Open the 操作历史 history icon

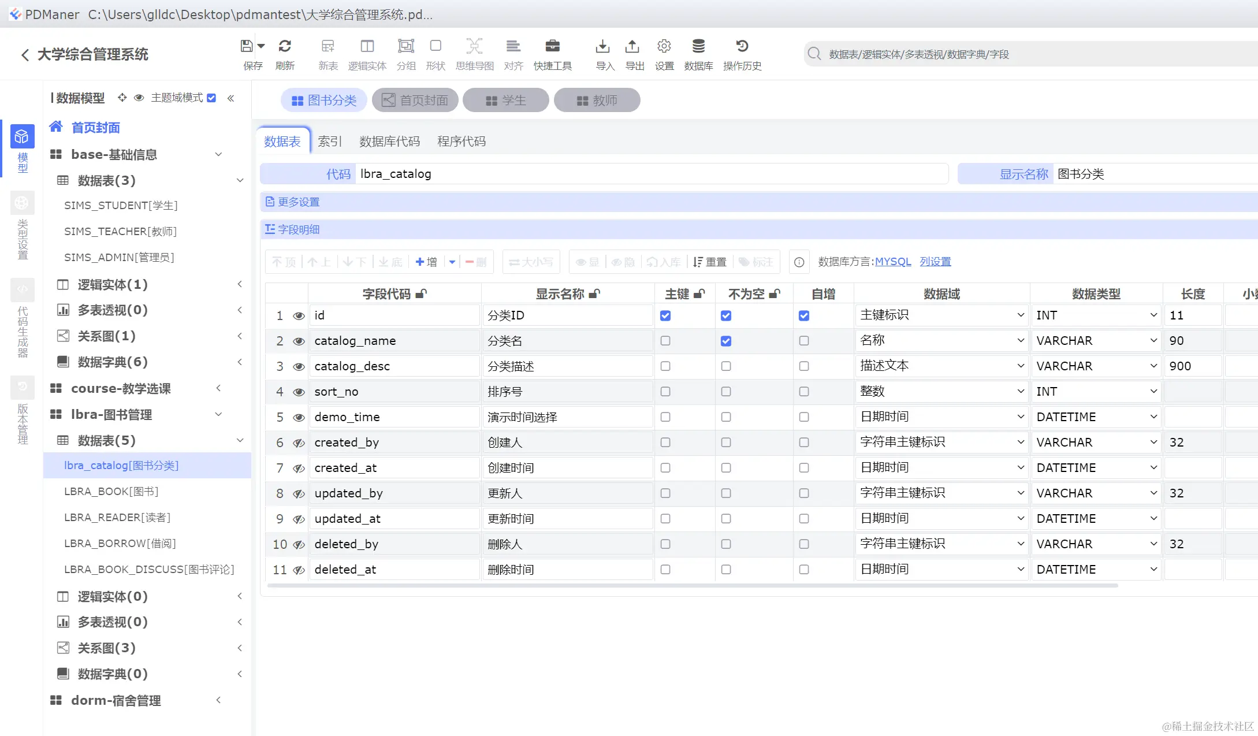tap(742, 46)
